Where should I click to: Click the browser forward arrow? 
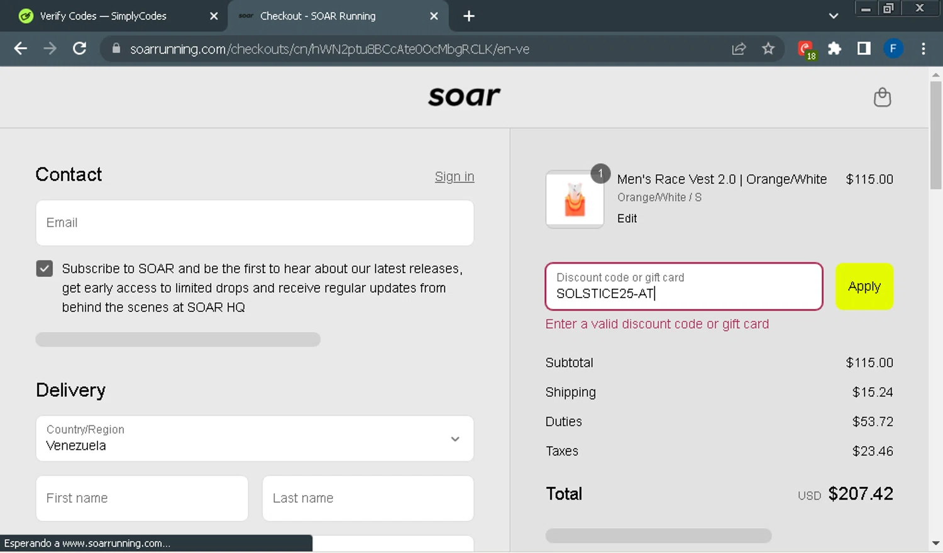(x=50, y=48)
